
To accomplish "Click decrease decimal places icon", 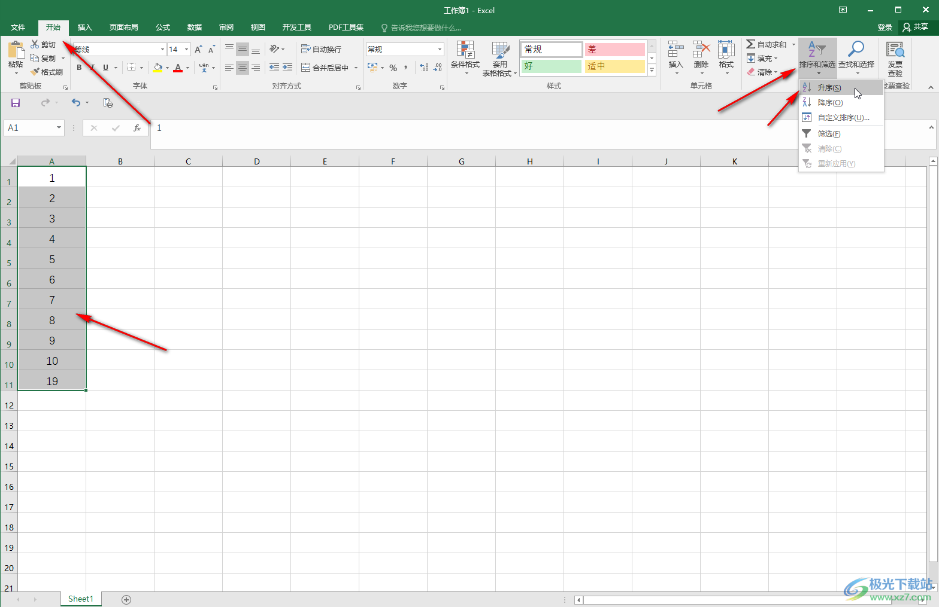I will [x=438, y=68].
